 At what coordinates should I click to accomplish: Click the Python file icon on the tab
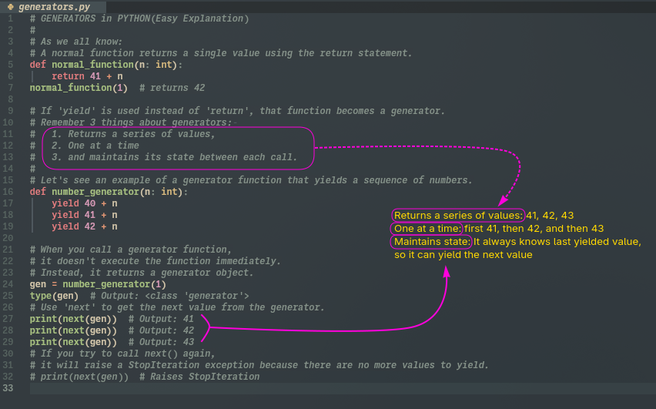11,6
